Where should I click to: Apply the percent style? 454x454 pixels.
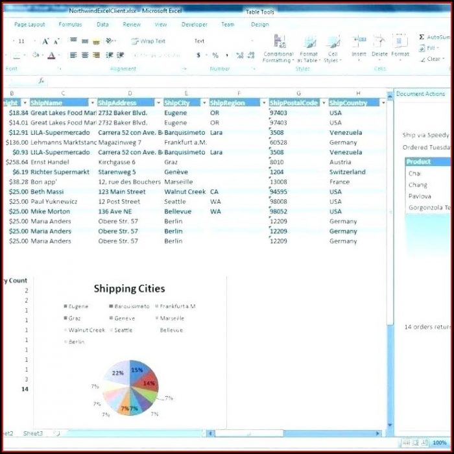(215, 55)
